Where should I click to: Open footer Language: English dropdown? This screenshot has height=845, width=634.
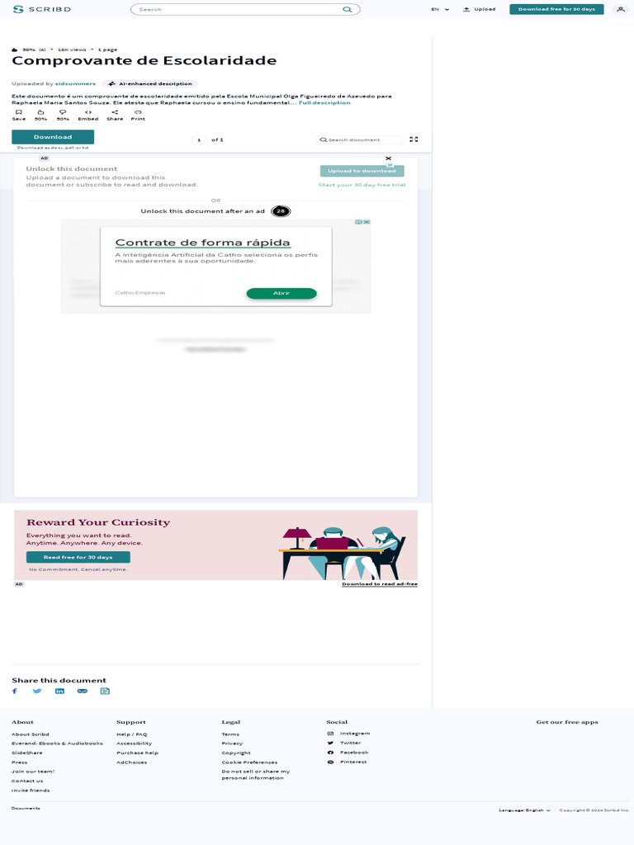(x=524, y=810)
